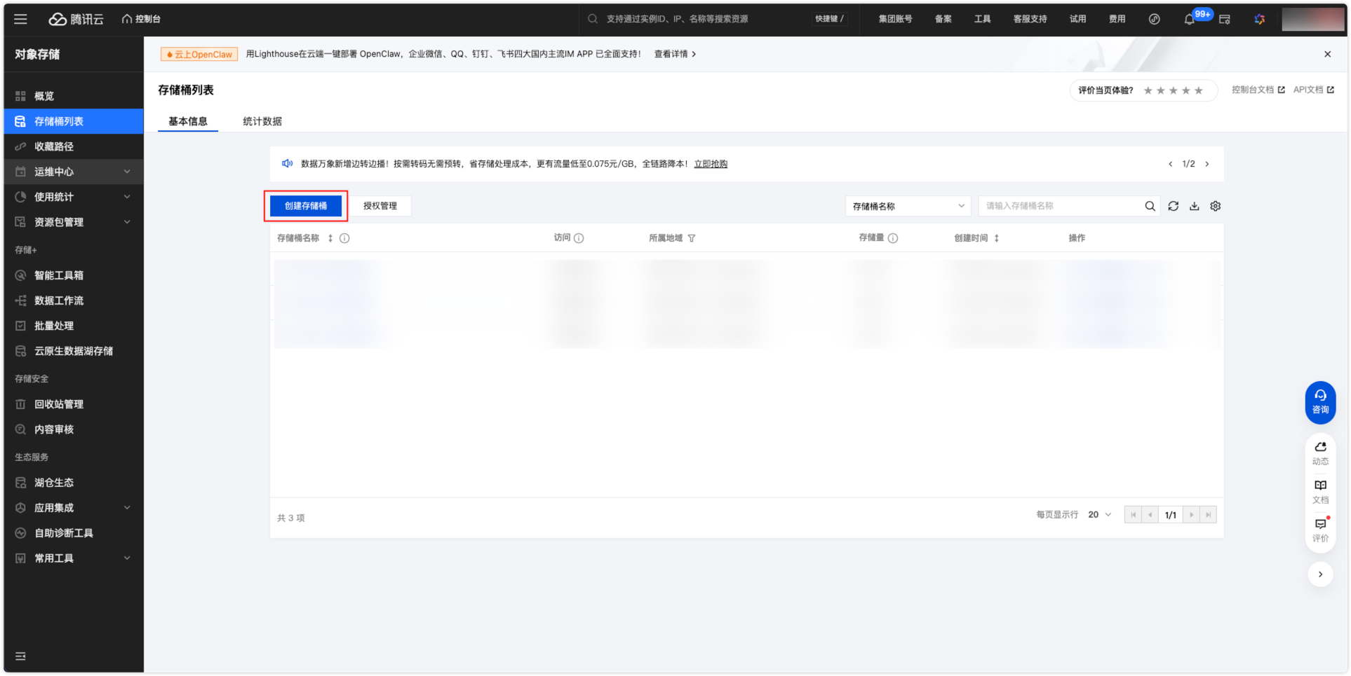The image size is (1351, 676).
Task: Go to next announcement in carousel
Action: [x=1207, y=164]
